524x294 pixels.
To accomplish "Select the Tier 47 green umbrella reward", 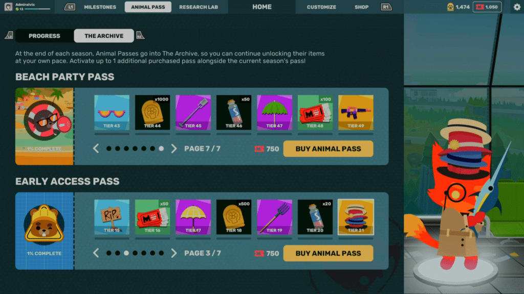I will pos(274,112).
